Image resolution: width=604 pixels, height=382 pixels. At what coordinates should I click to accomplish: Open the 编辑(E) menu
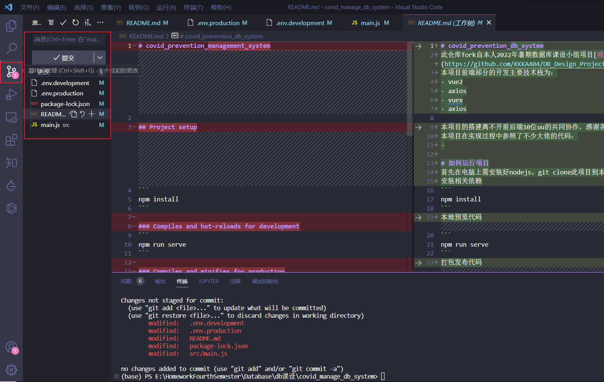tap(56, 7)
